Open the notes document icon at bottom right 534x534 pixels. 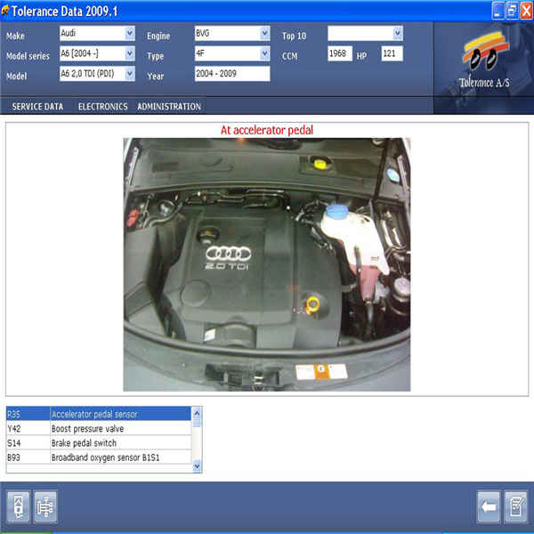point(514,506)
